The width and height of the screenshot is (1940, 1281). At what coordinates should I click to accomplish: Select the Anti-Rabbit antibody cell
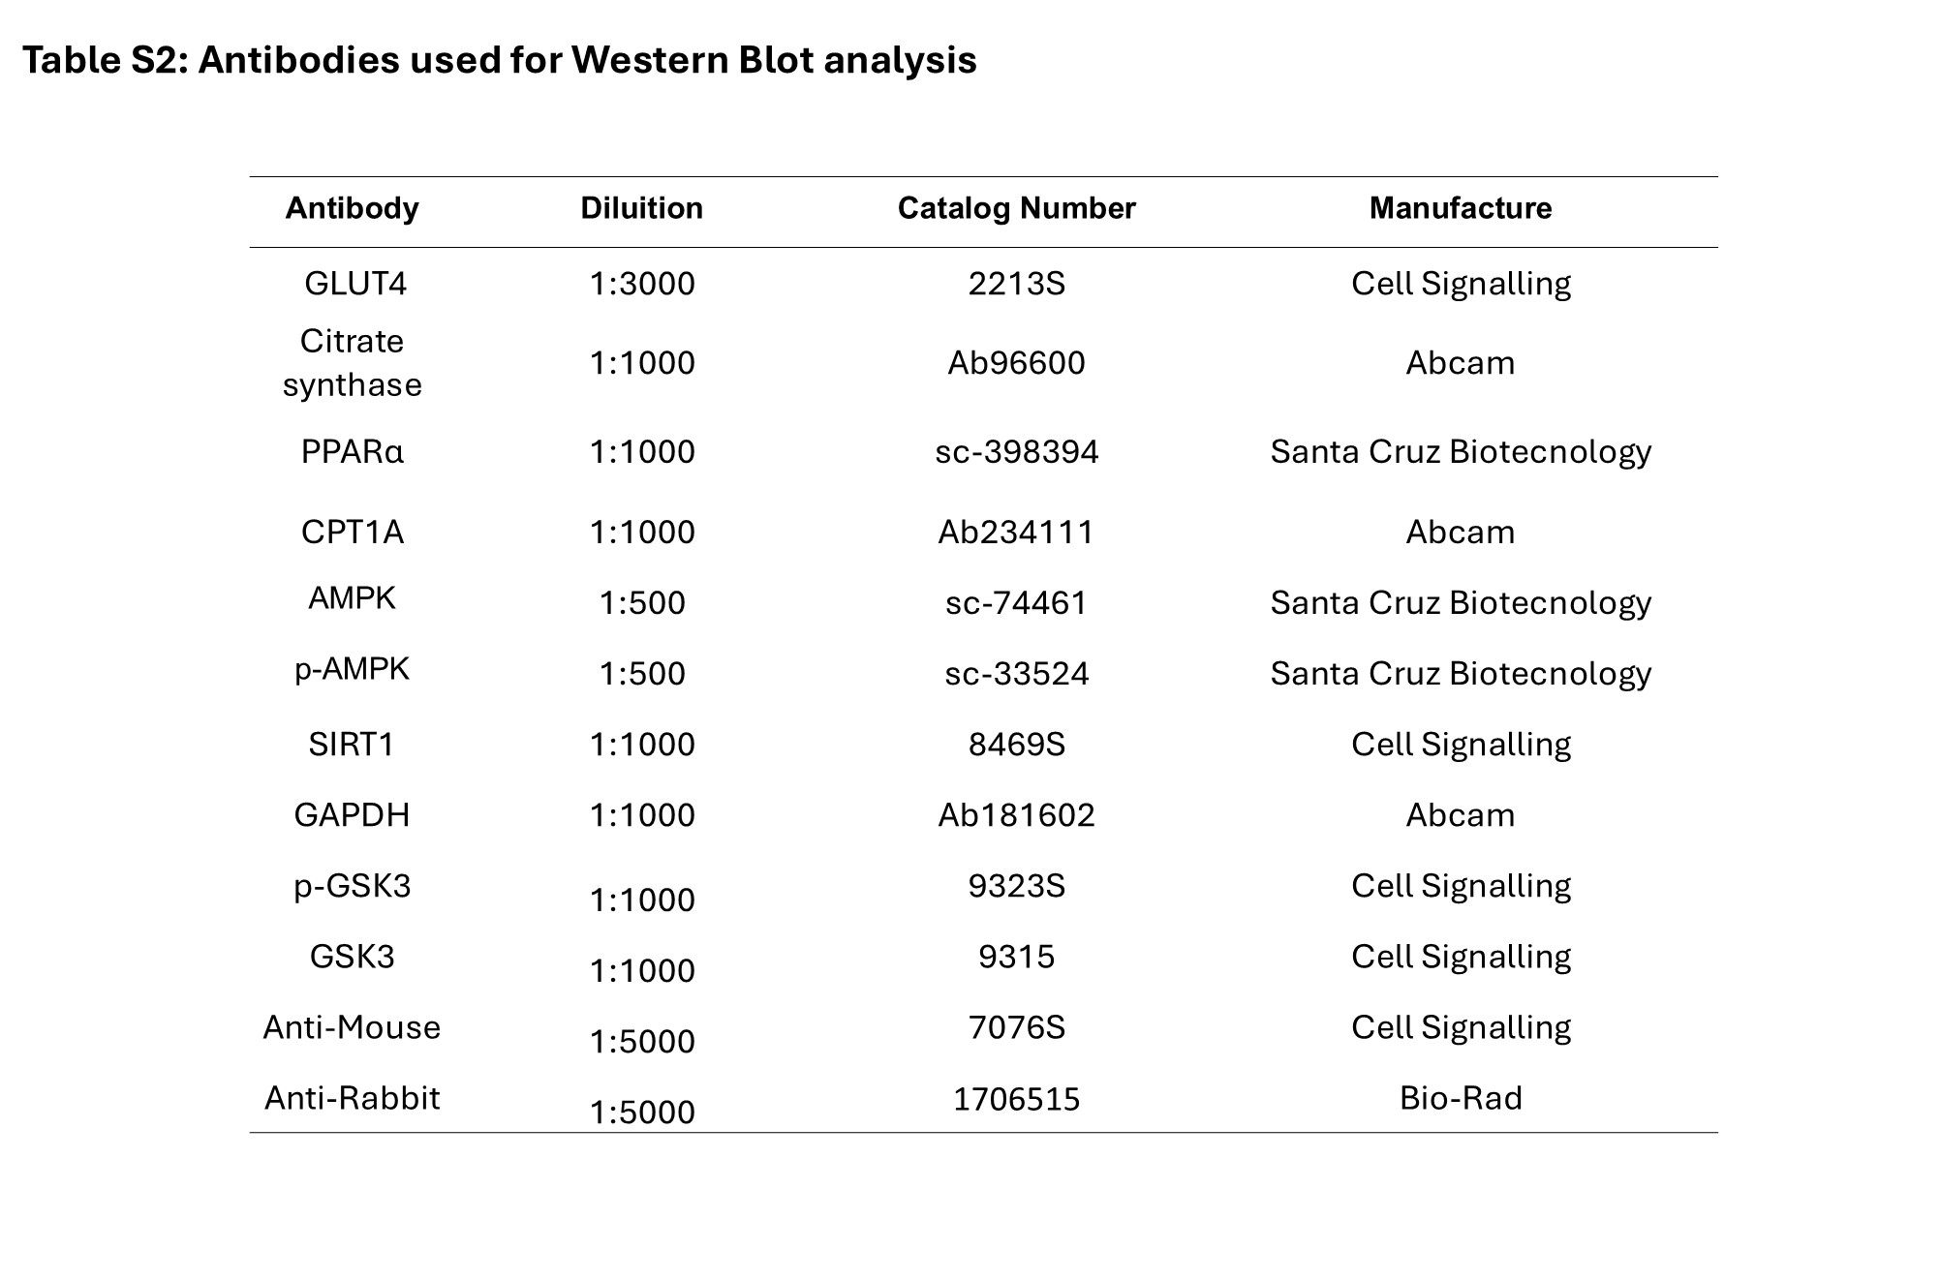[353, 1098]
